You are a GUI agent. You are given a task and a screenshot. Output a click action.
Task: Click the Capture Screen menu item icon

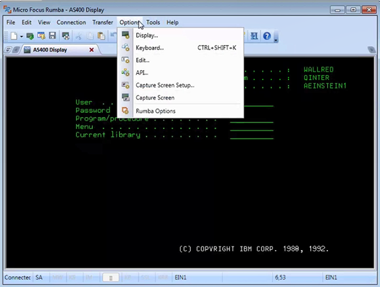pos(125,97)
